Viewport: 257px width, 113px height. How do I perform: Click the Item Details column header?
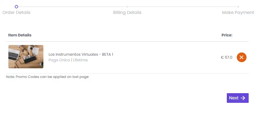[20, 35]
